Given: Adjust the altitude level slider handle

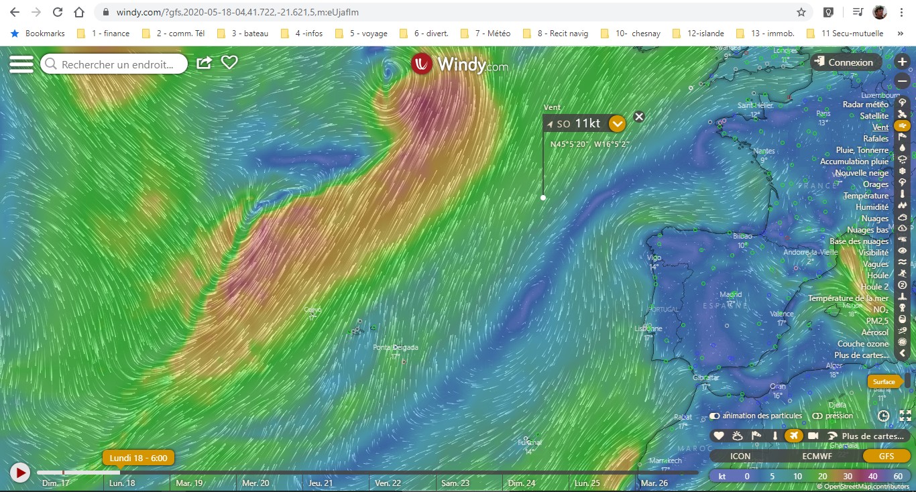Looking at the screenshot, I should [x=908, y=380].
